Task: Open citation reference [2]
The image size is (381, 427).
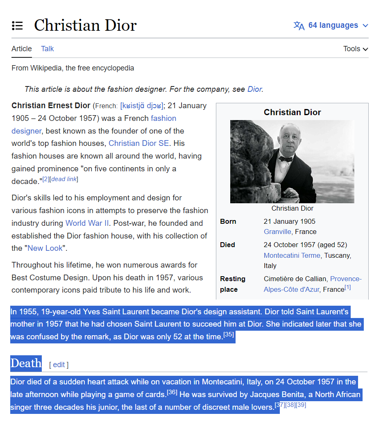Action: click(x=46, y=179)
